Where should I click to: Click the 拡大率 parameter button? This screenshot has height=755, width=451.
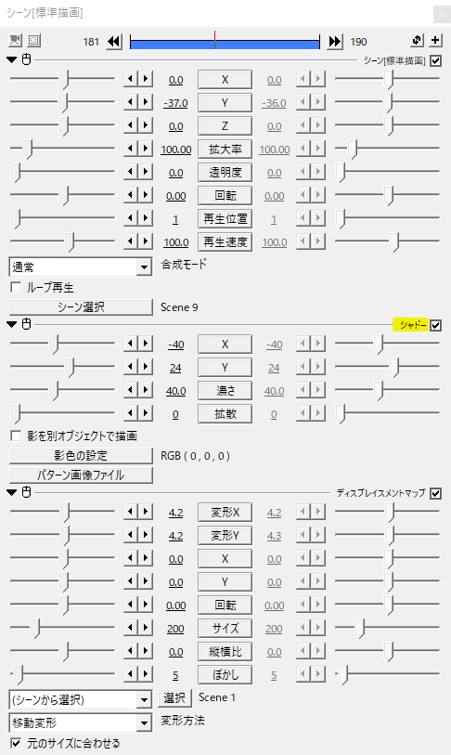[225, 150]
